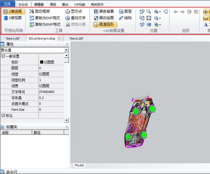210x174 pixels.
Task: Click the 查找文字 find text tool
Action: coord(76,18)
